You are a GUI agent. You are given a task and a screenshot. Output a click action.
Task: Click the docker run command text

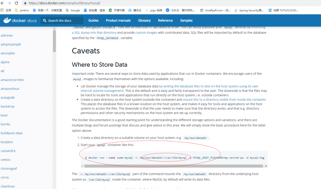coord(175,158)
